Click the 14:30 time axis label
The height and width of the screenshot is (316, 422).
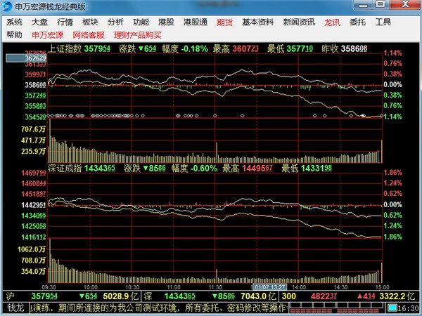pyautogui.click(x=340, y=287)
